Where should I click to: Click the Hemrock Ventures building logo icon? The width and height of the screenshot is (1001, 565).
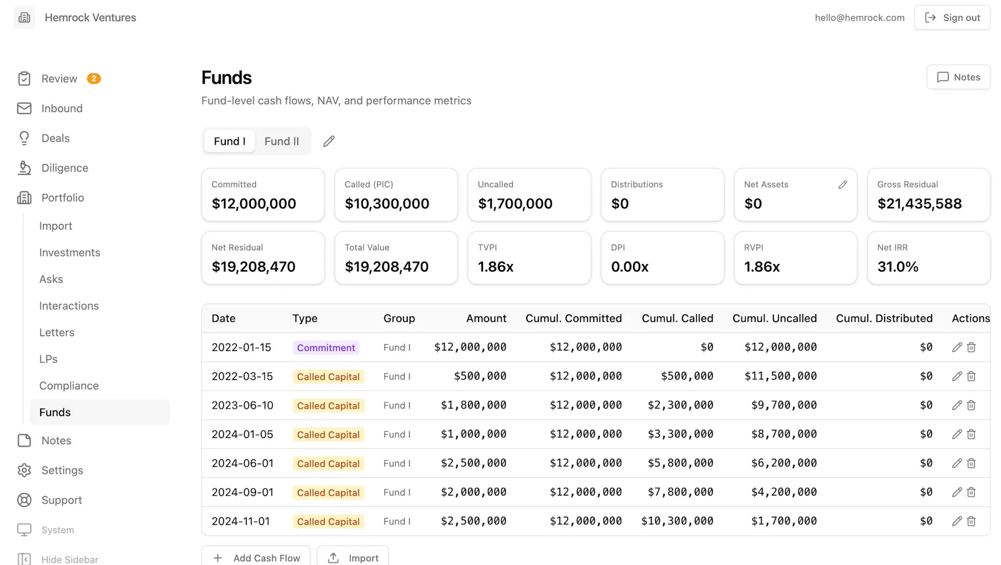pyautogui.click(x=24, y=18)
